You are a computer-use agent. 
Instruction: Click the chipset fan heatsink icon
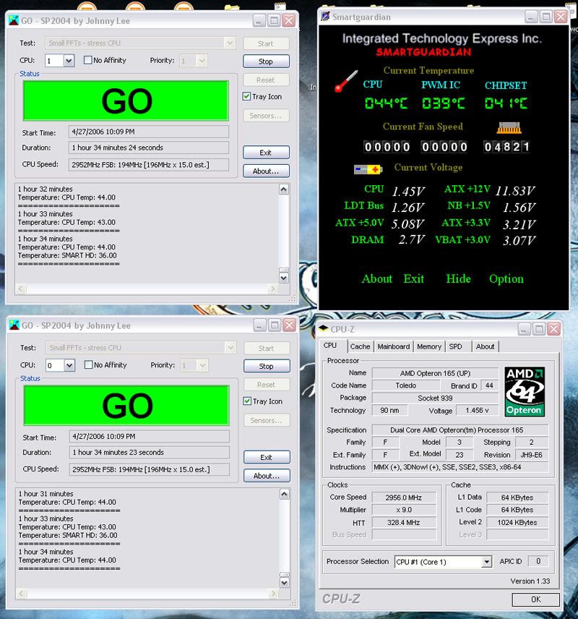[x=509, y=127]
